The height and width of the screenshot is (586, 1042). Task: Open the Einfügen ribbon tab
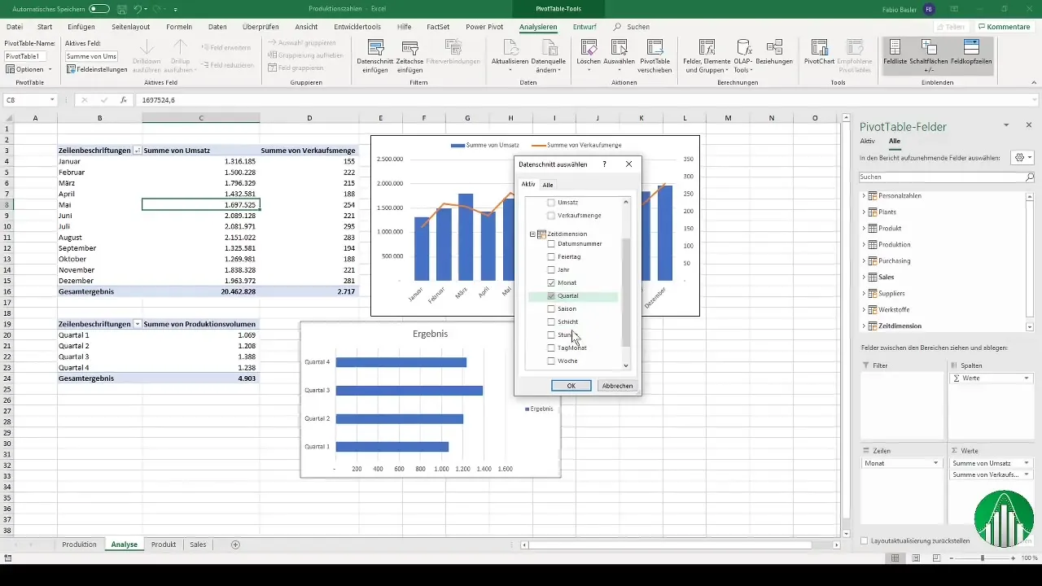pyautogui.click(x=81, y=27)
